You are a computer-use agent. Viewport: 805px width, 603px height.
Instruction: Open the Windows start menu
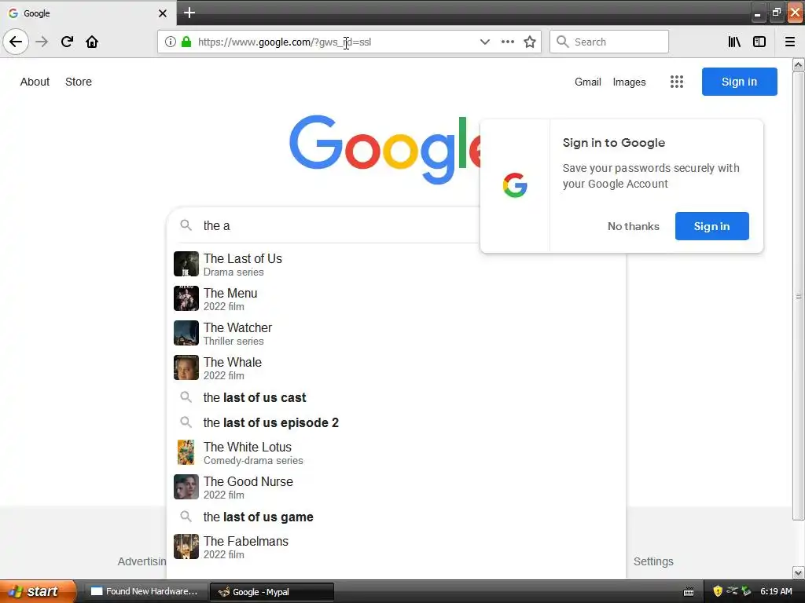pyautogui.click(x=38, y=591)
